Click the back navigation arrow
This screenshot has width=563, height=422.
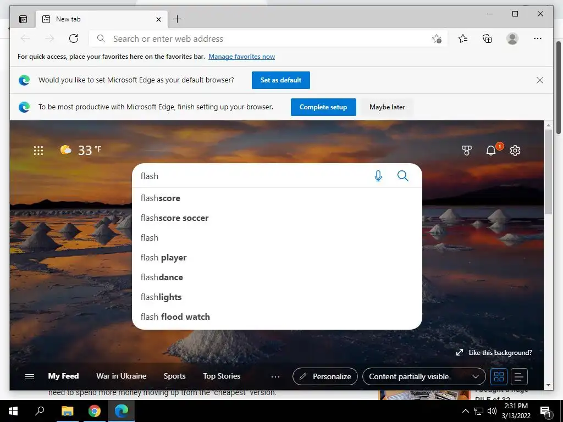[25, 38]
